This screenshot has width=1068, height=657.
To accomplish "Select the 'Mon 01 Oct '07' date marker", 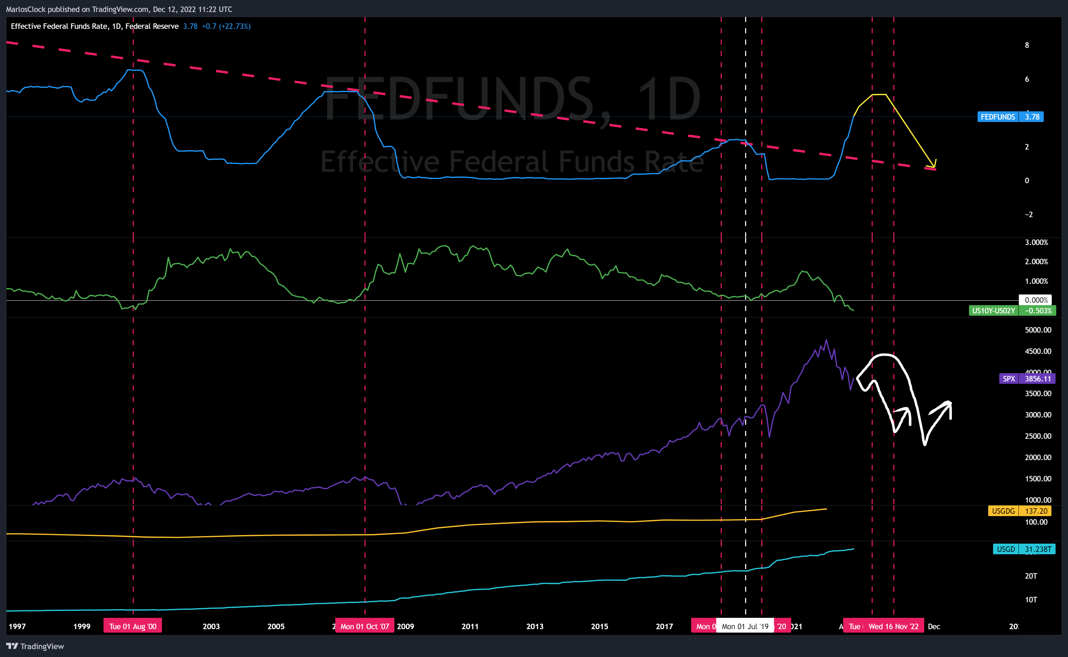I will point(365,626).
